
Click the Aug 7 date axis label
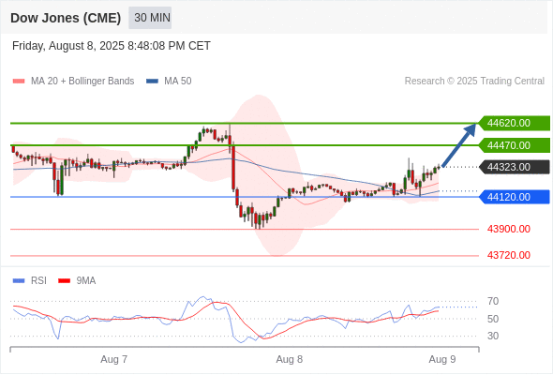click(113, 359)
